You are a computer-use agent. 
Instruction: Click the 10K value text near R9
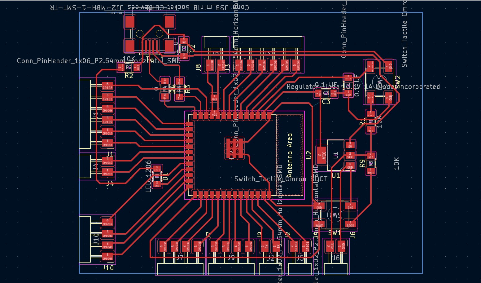[x=396, y=163]
